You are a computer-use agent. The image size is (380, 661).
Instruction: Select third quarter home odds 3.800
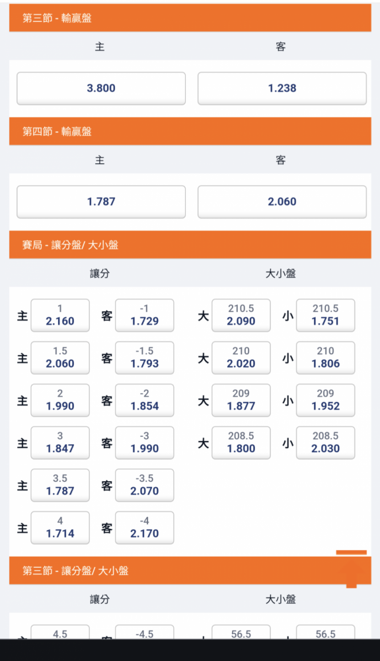[x=101, y=89]
